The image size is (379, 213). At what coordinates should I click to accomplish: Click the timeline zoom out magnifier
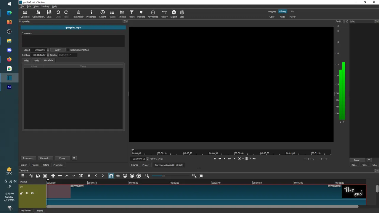click(x=147, y=176)
